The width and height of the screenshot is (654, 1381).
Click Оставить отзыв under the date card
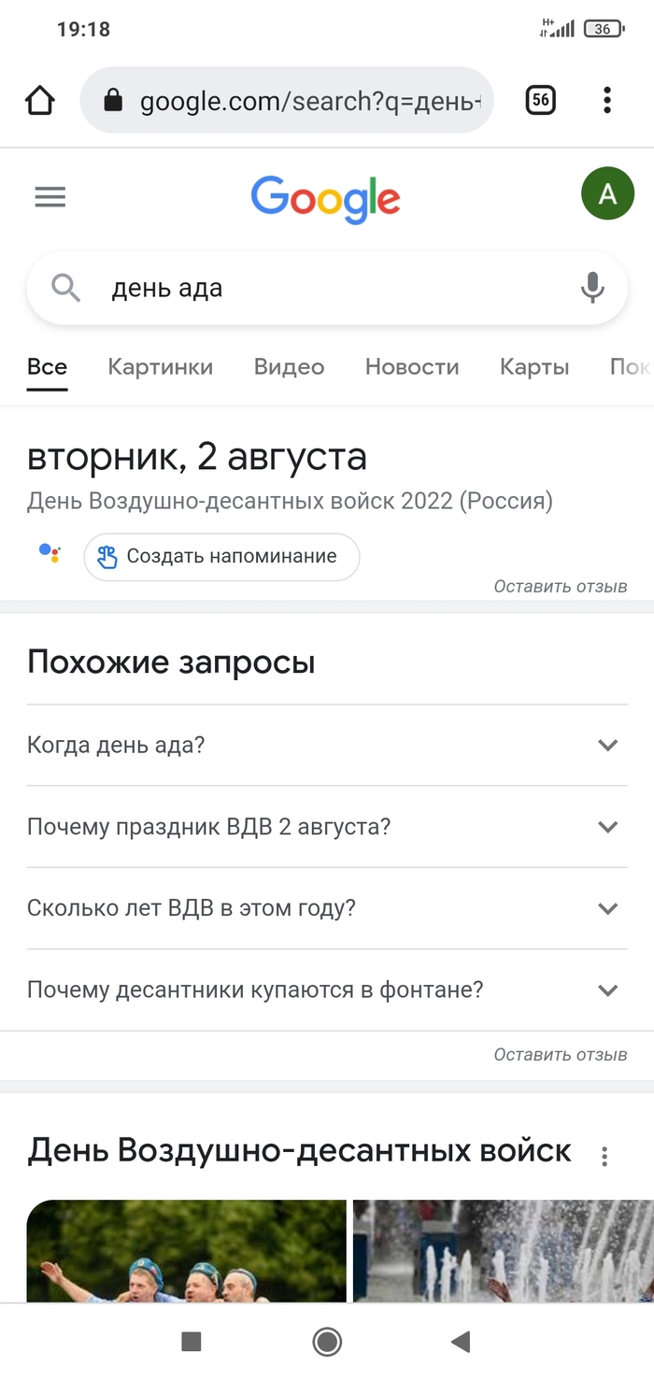[x=561, y=587]
